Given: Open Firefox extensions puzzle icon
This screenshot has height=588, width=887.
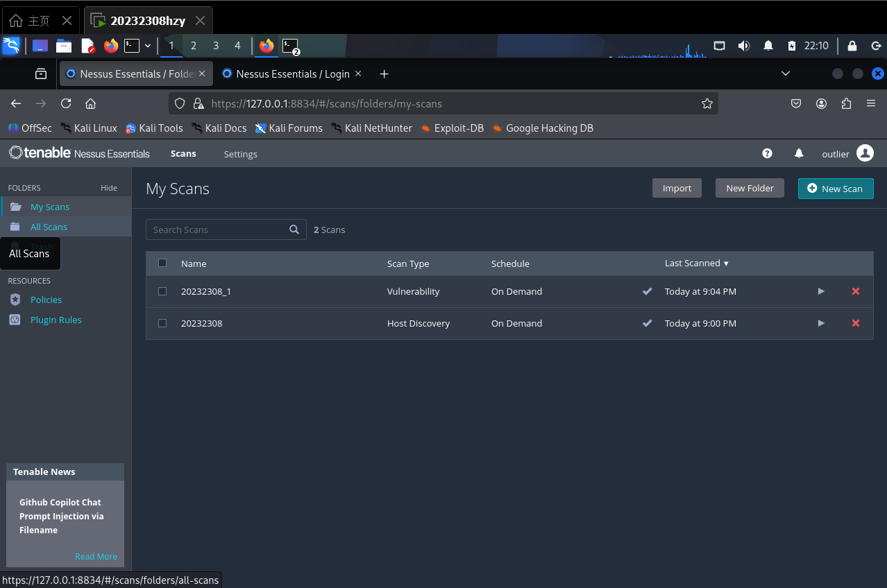Looking at the screenshot, I should (846, 103).
